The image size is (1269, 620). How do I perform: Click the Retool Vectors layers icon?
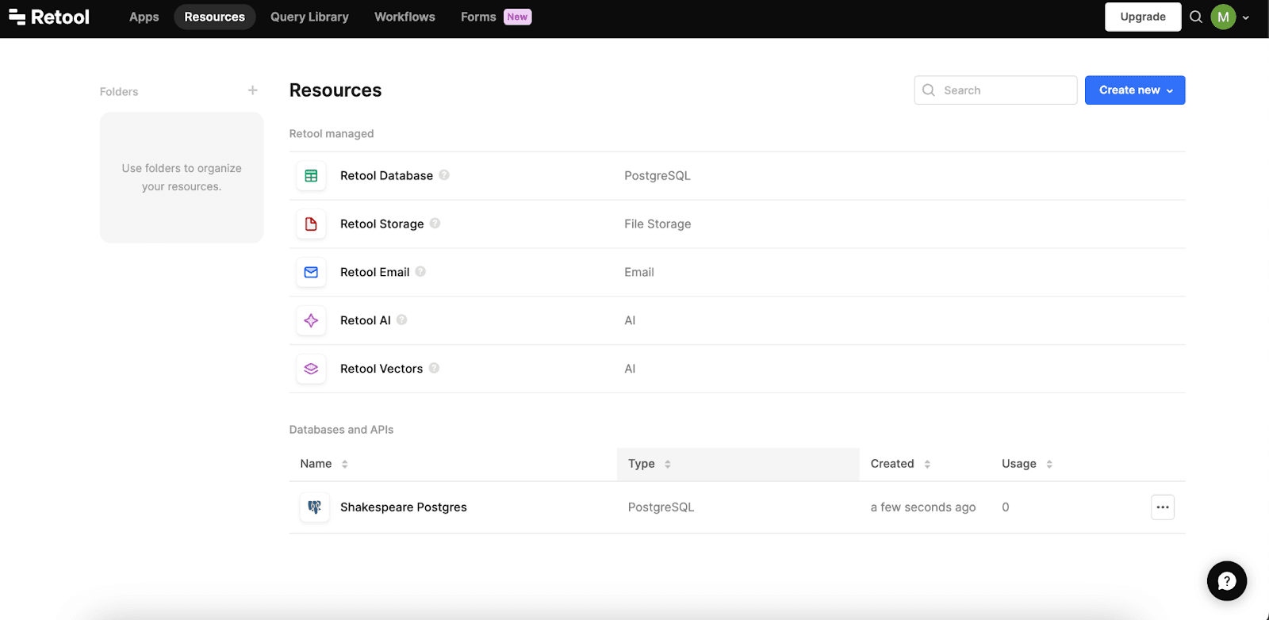click(x=311, y=369)
